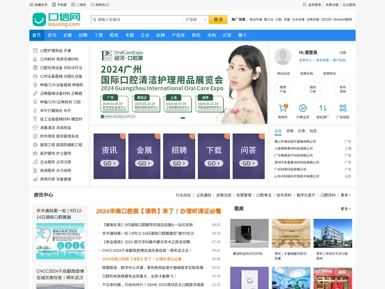Open 口内设备器械 光固化设备 category icon

[35, 76]
